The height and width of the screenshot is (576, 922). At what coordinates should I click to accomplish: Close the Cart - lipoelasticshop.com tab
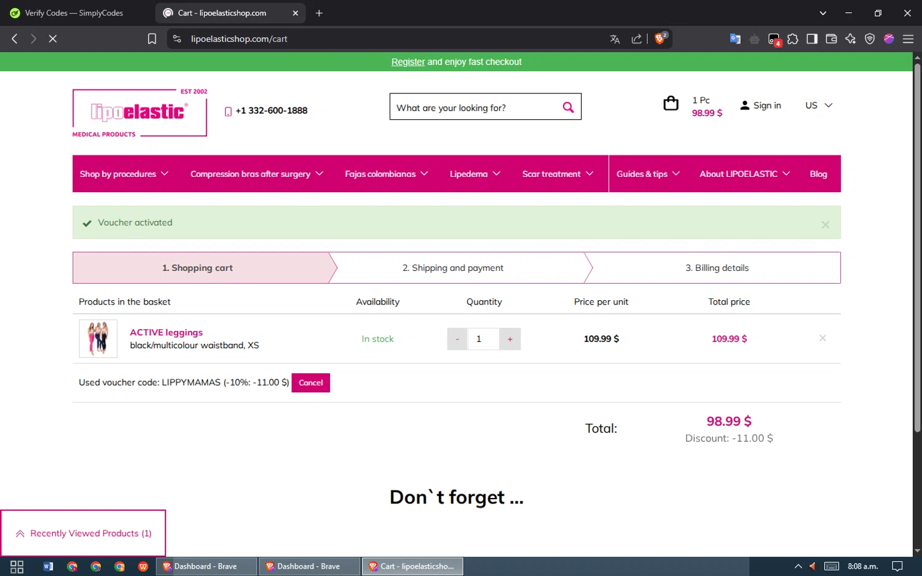[x=295, y=13]
